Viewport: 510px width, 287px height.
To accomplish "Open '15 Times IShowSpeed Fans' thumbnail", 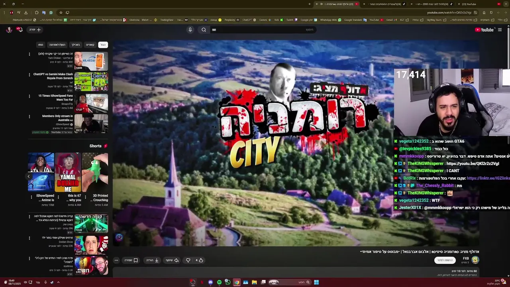I will coord(91,102).
